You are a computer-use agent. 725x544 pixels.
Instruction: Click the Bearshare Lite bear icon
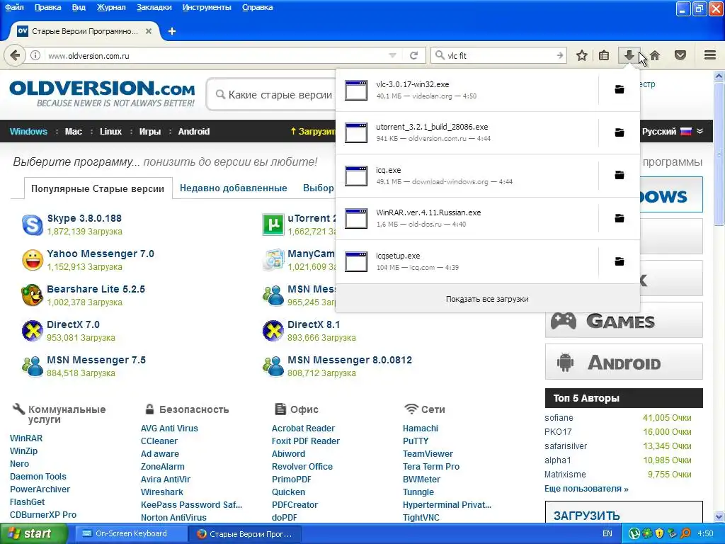(x=33, y=295)
